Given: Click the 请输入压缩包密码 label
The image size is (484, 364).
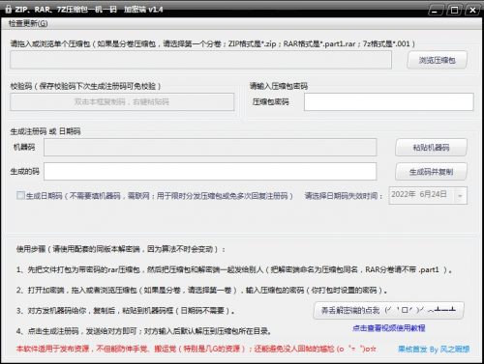Looking at the screenshot, I should tap(279, 86).
